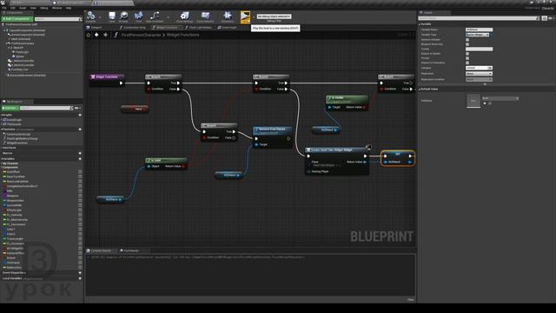
Task: Click the Variable Name text field
Action: [x=479, y=30]
